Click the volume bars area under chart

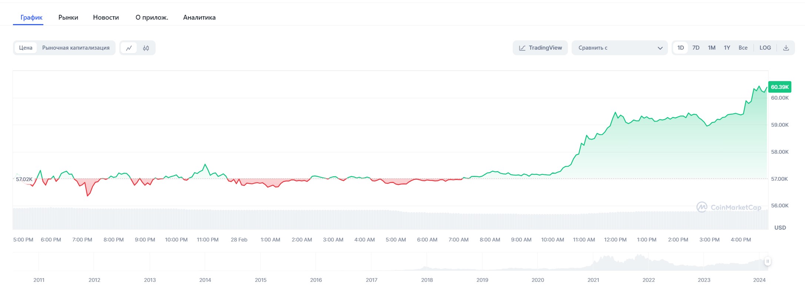coord(390,219)
